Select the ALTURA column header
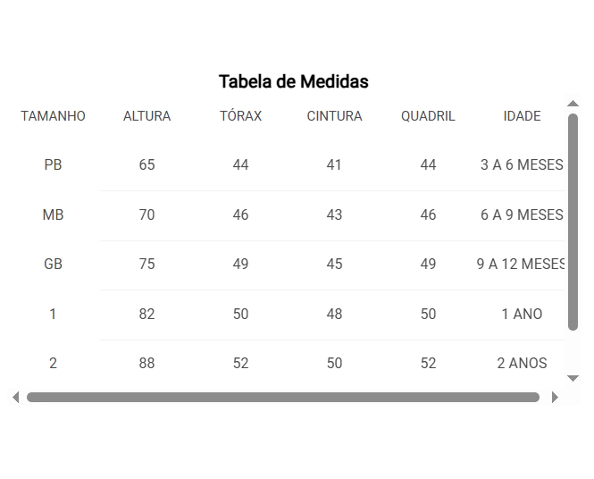The height and width of the screenshot is (479, 594). click(147, 116)
